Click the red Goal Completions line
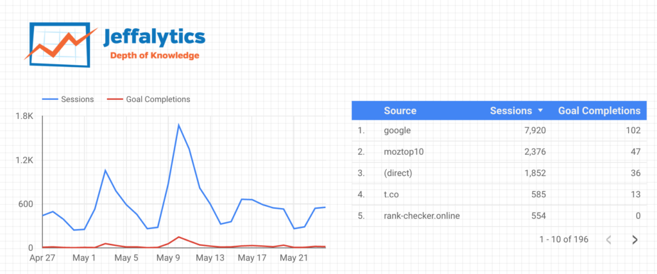Screen dimensions: 657x274 click(179, 237)
